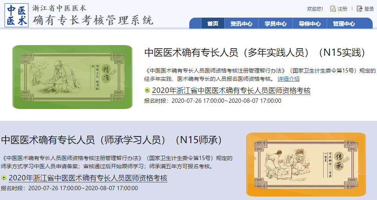377x200 pixels.
Task: Click heading 中医医术确有专长人员（师承学习人员）
Action: coord(83,140)
